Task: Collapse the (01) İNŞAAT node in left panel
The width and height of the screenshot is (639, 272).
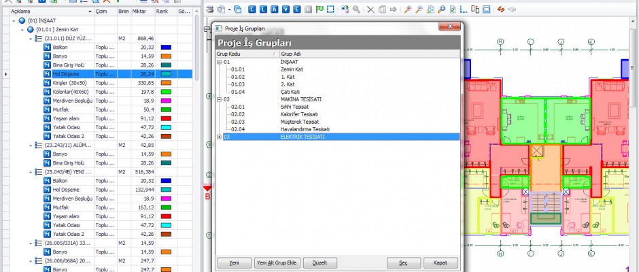Action: tap(15, 21)
